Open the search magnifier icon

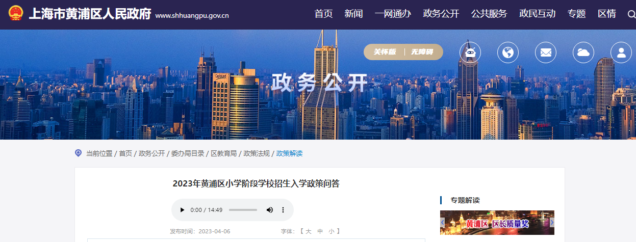631,14
